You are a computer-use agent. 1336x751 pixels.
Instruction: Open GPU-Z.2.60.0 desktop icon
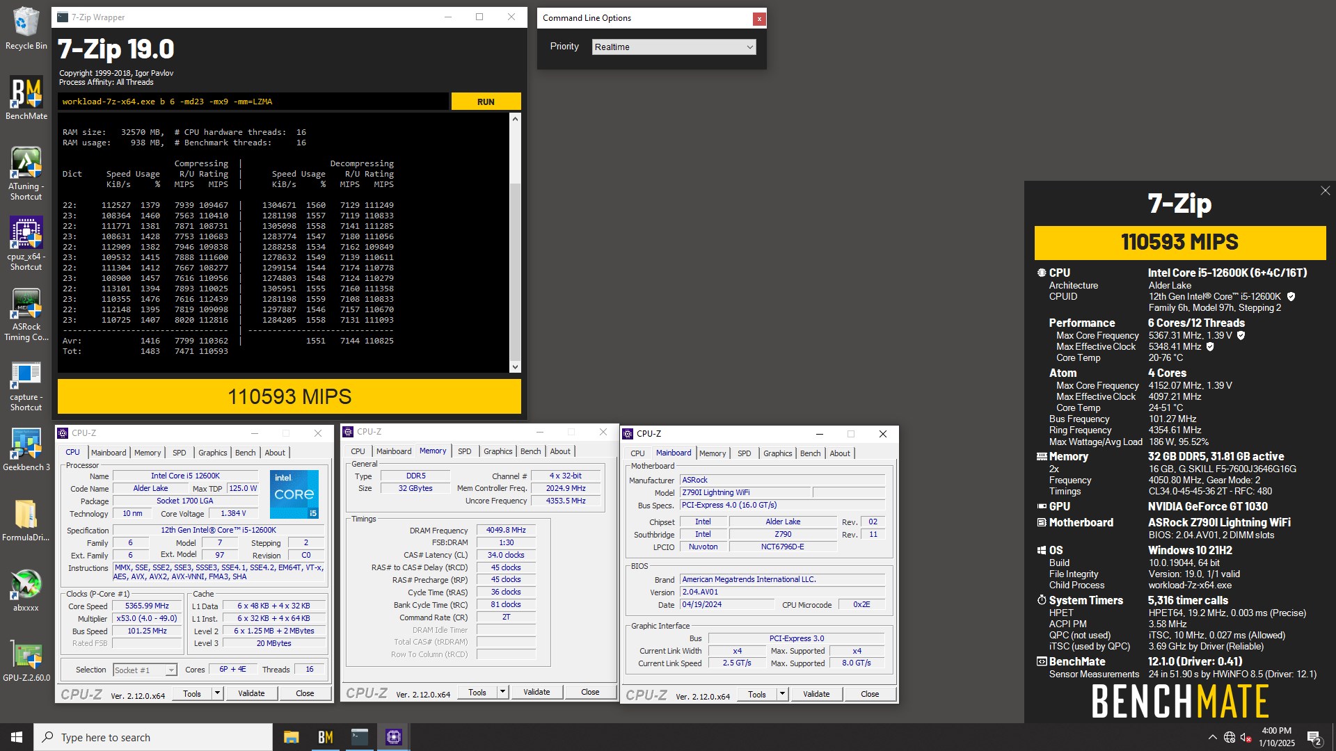[x=26, y=661]
